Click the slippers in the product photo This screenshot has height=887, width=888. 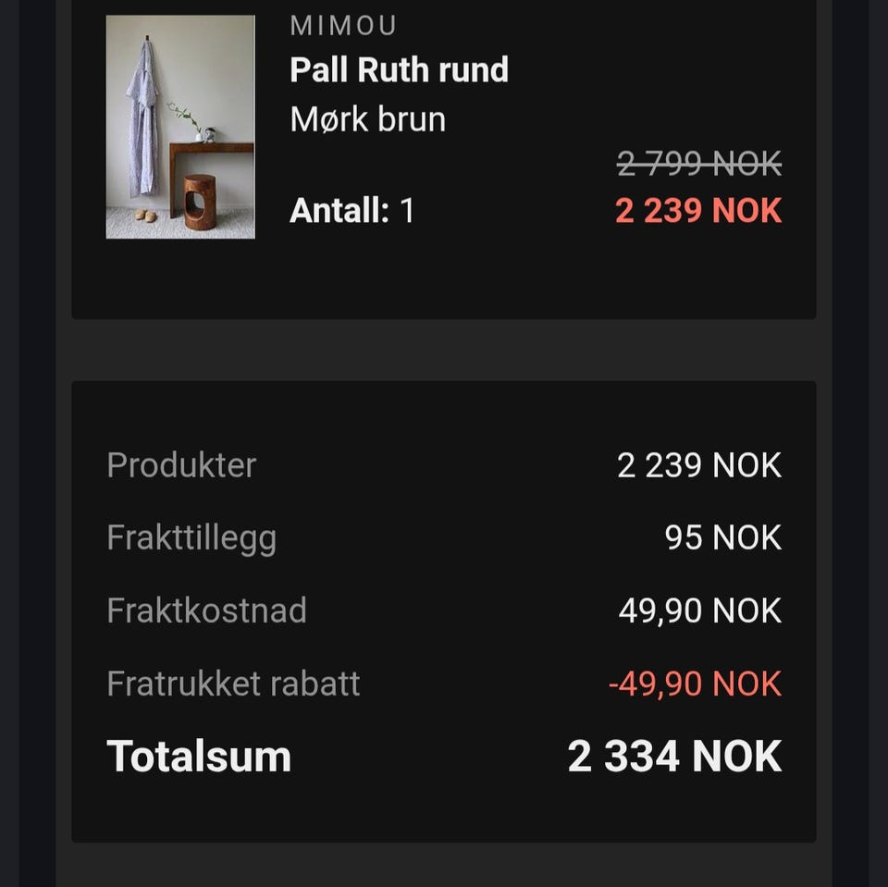click(x=146, y=216)
